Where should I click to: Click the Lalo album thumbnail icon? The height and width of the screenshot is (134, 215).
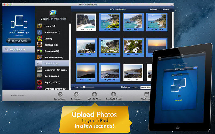(40, 39)
